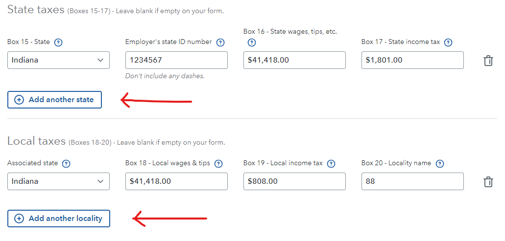Open help for Box 20 Locality name

(440, 164)
